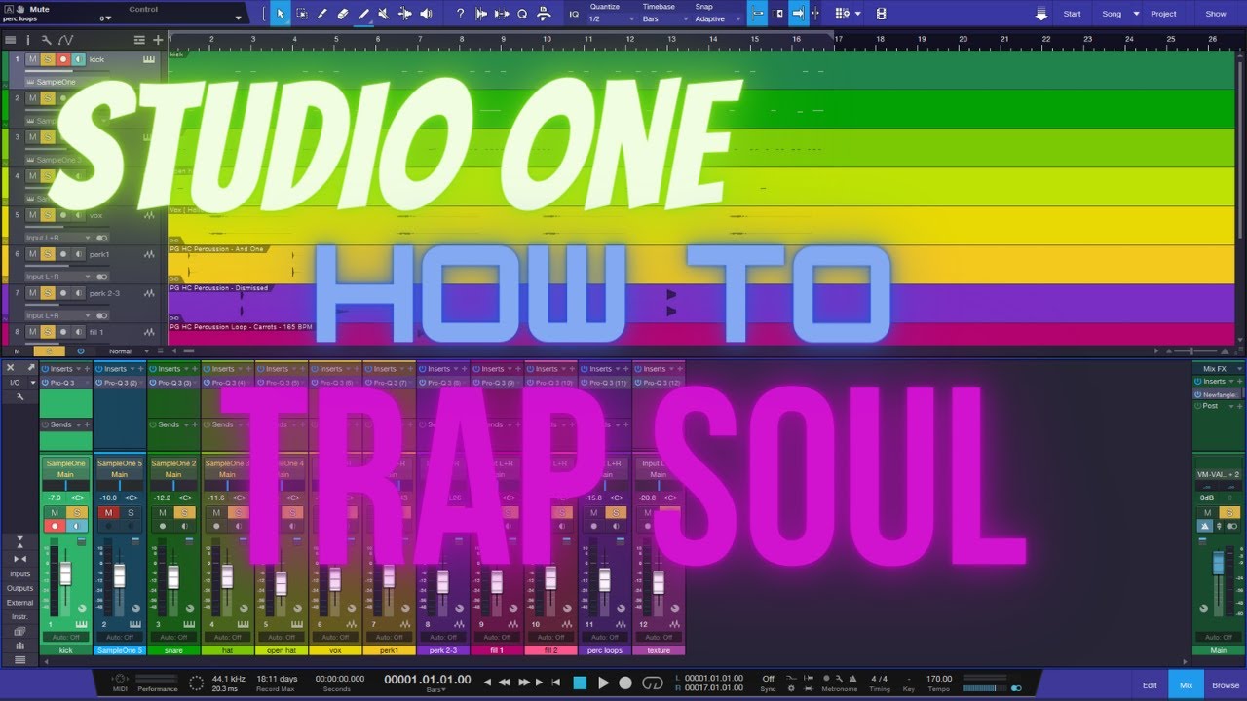This screenshot has height=701, width=1247.
Task: Click the 4 / 4 time signature field
Action: pyautogui.click(x=880, y=679)
